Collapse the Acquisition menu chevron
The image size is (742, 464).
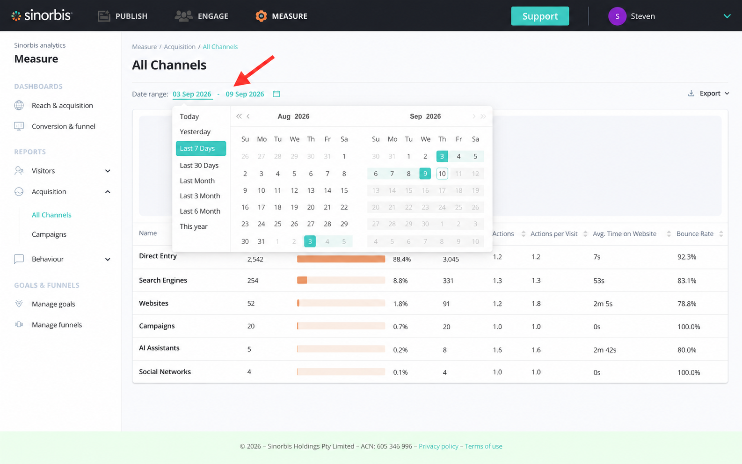(108, 192)
